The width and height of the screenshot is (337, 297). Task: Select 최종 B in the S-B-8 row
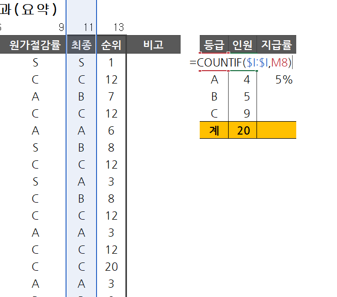(x=81, y=147)
